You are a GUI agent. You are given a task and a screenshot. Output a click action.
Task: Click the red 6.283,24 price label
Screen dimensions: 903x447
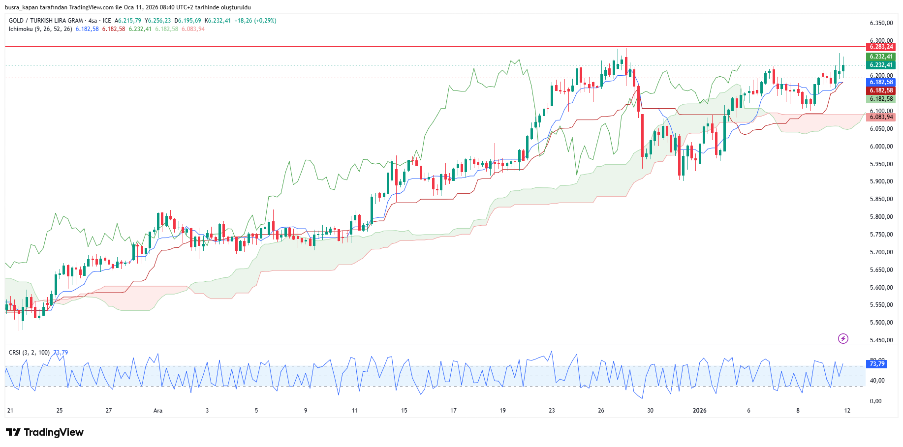[881, 47]
